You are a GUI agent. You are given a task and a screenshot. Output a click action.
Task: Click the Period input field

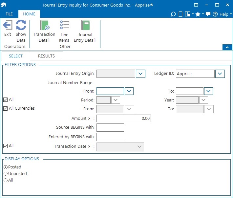pos(103,100)
